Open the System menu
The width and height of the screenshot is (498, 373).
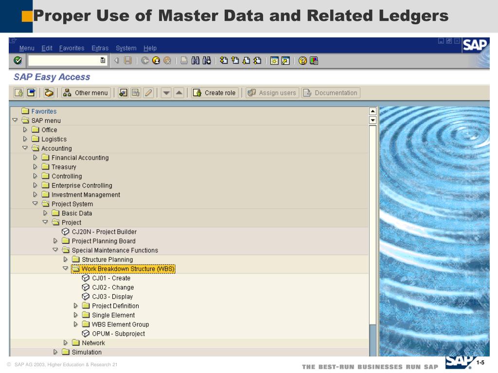[x=126, y=48]
